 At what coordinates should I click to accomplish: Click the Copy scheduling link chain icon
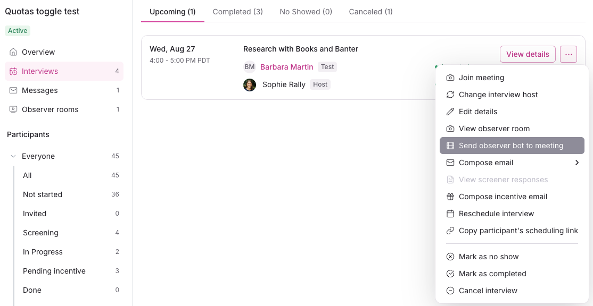(450, 231)
